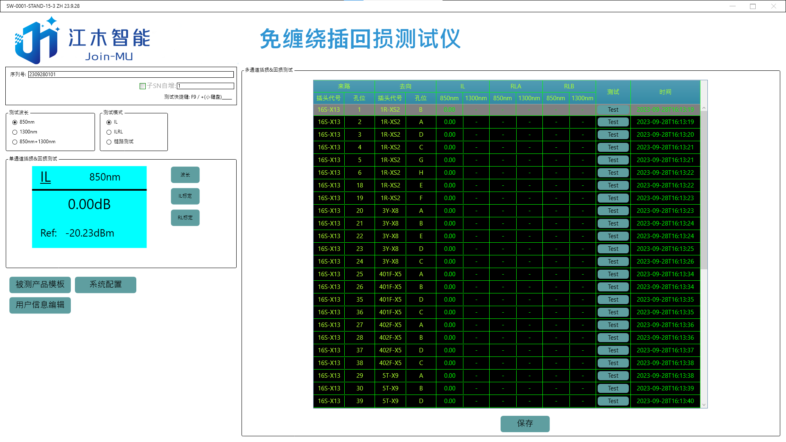The image size is (786, 442).
Task: Click Test for row with 孔位 18
Action: pyautogui.click(x=613, y=185)
